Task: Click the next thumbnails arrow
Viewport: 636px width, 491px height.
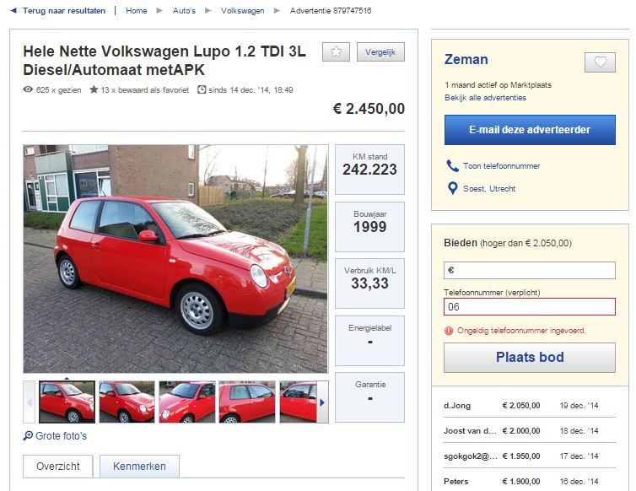Action: (x=322, y=402)
